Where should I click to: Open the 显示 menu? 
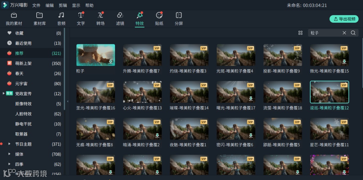tap(76, 5)
